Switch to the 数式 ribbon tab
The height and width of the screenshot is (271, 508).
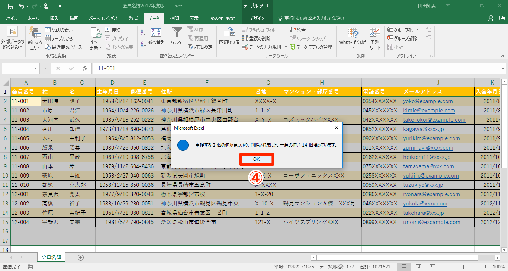click(134, 18)
